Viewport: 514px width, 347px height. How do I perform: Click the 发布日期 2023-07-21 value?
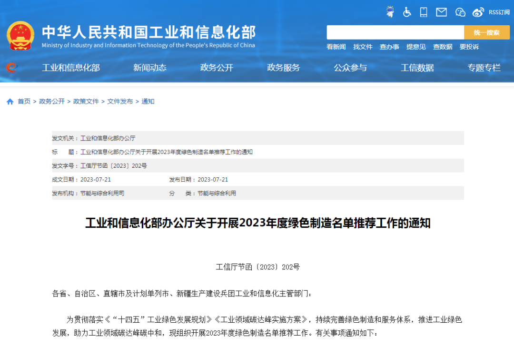pos(213,180)
